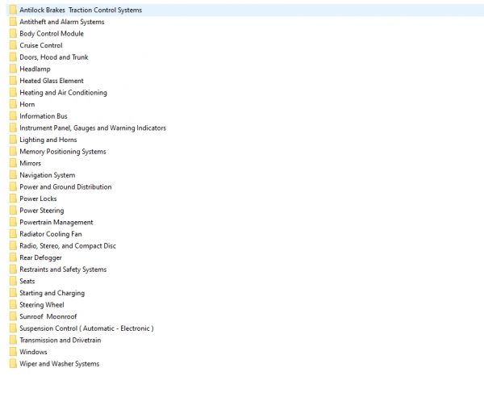Click folder icon for Starting and Charging
Image resolution: width=484 pixels, height=393 pixels.
tap(13, 293)
